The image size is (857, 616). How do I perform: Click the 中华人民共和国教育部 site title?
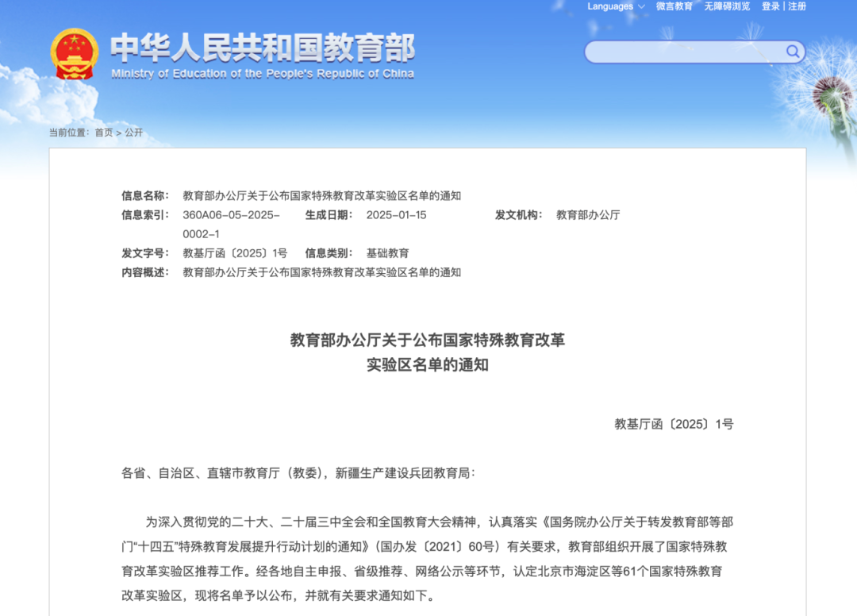(263, 48)
